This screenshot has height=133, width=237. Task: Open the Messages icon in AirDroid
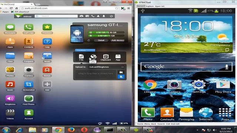click(x=10, y=27)
